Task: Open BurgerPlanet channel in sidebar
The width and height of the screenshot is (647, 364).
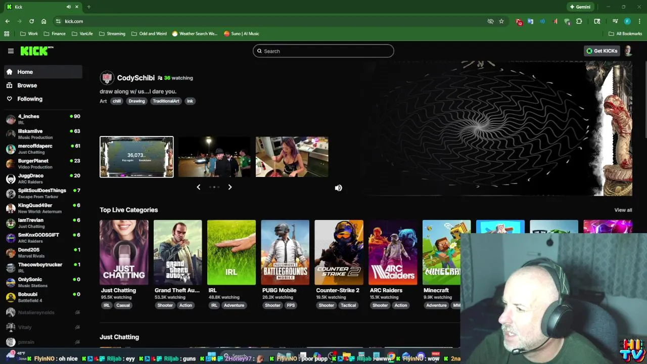Action: (x=43, y=163)
